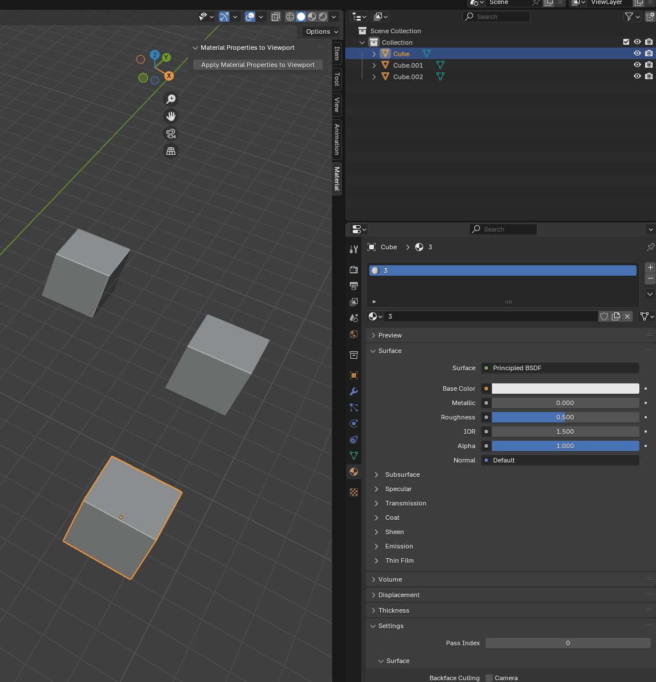This screenshot has width=656, height=682.
Task: Open the Animation sidebar tab
Action: pos(337,139)
